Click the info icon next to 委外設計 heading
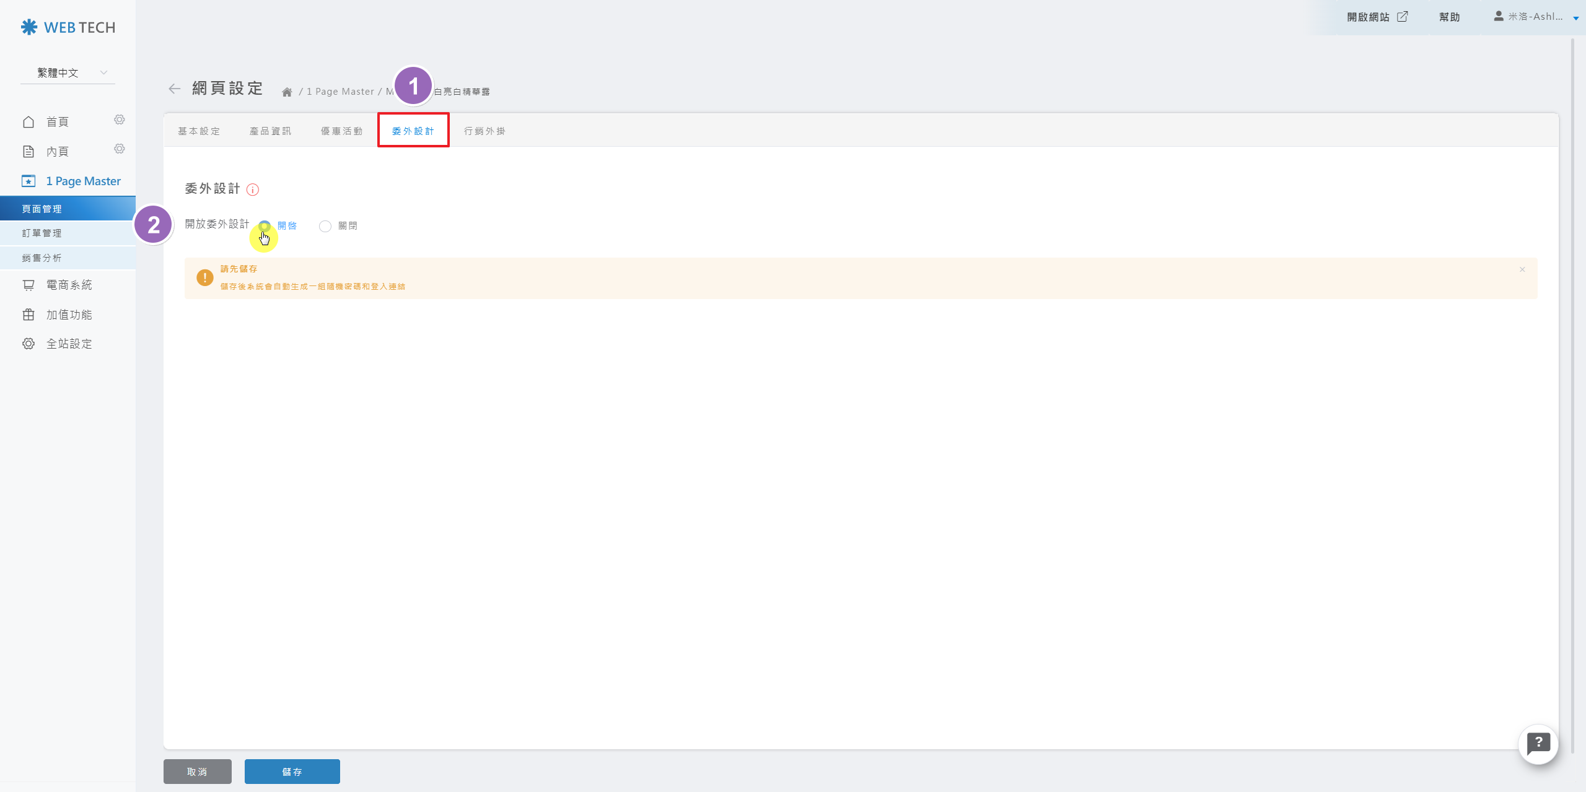The height and width of the screenshot is (792, 1586). click(x=253, y=189)
